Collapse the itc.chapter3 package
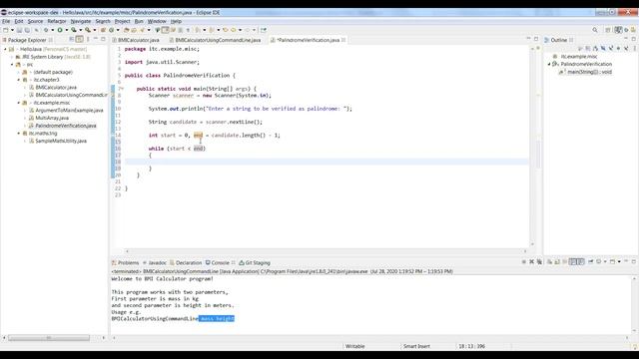The height and width of the screenshot is (359, 639). [18, 80]
